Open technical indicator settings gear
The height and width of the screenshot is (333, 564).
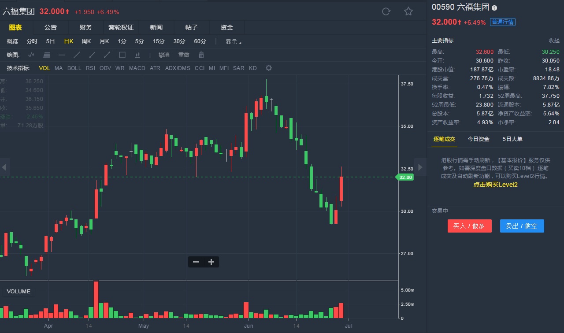[269, 68]
